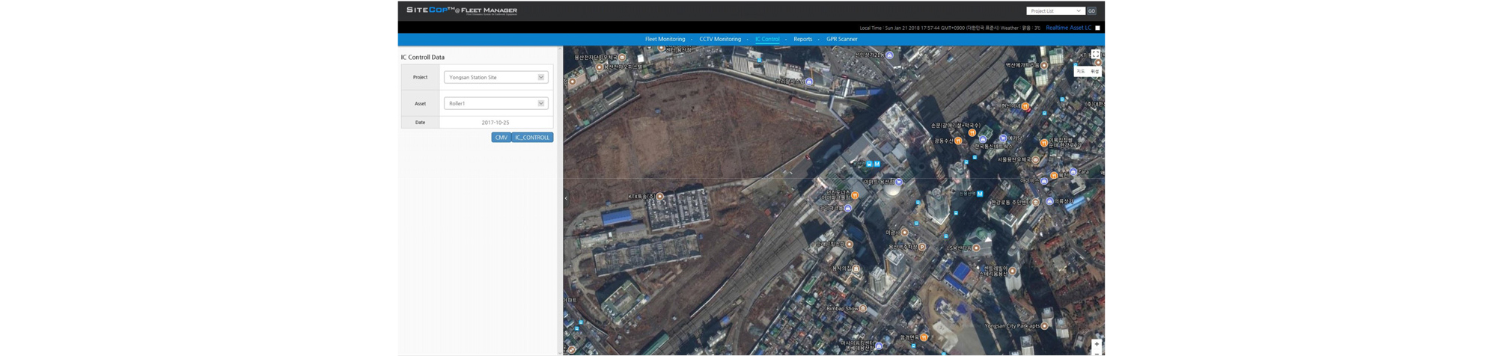The height and width of the screenshot is (356, 1503).
Task: Click the IC Controll Data heading
Action: pos(423,57)
